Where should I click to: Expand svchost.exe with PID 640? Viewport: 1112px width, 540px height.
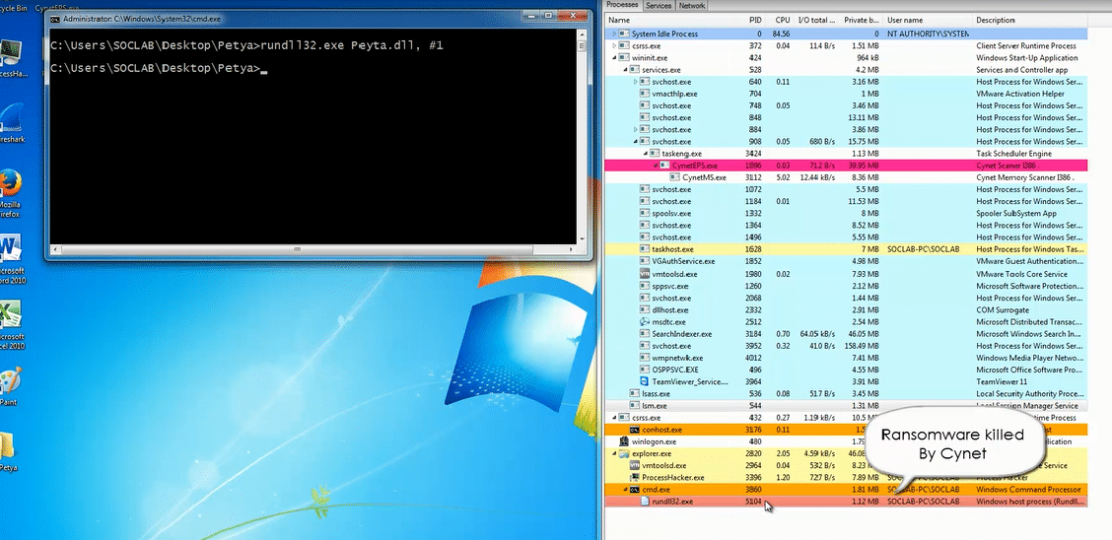click(x=636, y=82)
